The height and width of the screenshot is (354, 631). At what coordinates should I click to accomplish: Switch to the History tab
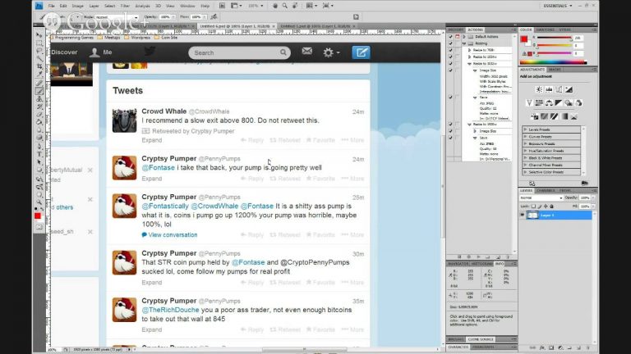click(456, 29)
